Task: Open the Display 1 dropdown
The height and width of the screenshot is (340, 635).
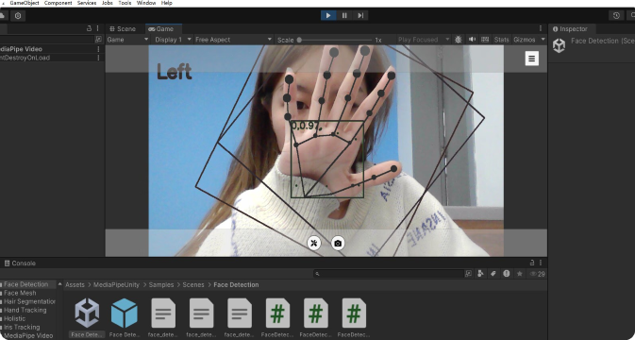Action: 173,40
